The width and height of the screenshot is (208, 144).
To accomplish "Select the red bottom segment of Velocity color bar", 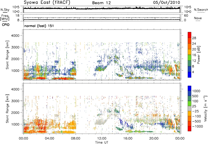I will click(x=190, y=129).
